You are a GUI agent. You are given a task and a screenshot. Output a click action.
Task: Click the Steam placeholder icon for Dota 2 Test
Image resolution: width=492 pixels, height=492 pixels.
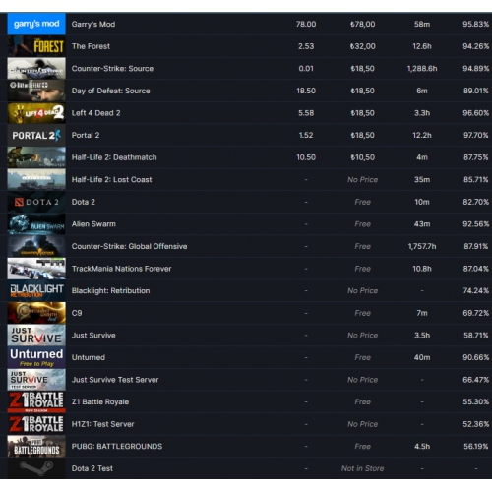pos(36,468)
